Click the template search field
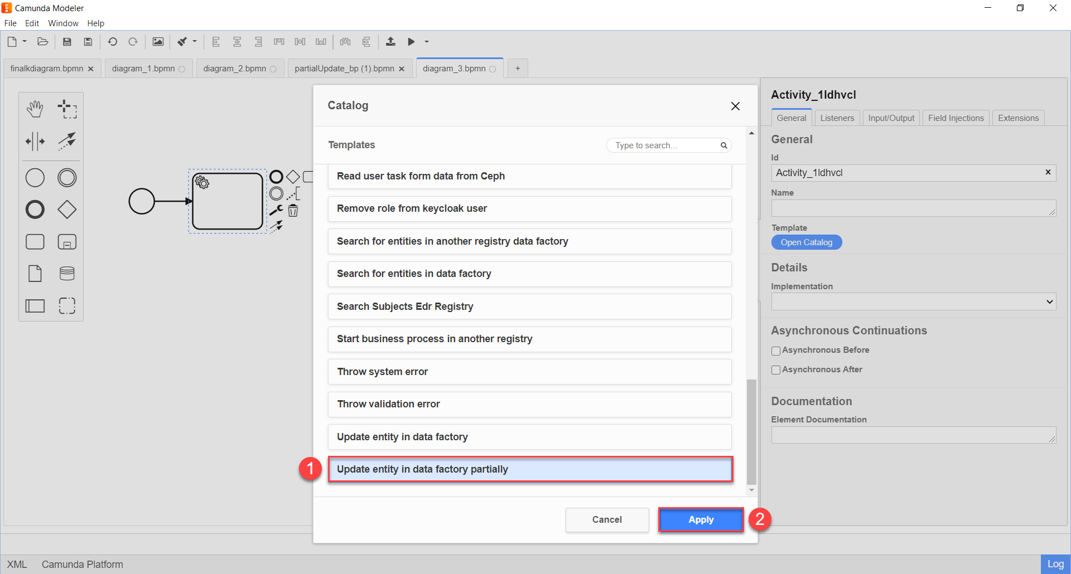Screen dimensions: 1071x574 pyautogui.click(x=668, y=145)
